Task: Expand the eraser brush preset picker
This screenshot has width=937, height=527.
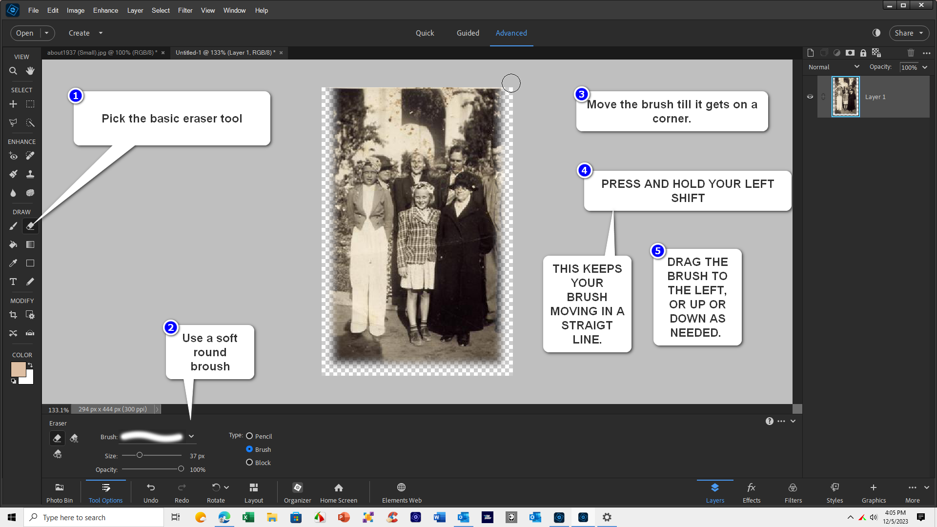Action: (191, 436)
